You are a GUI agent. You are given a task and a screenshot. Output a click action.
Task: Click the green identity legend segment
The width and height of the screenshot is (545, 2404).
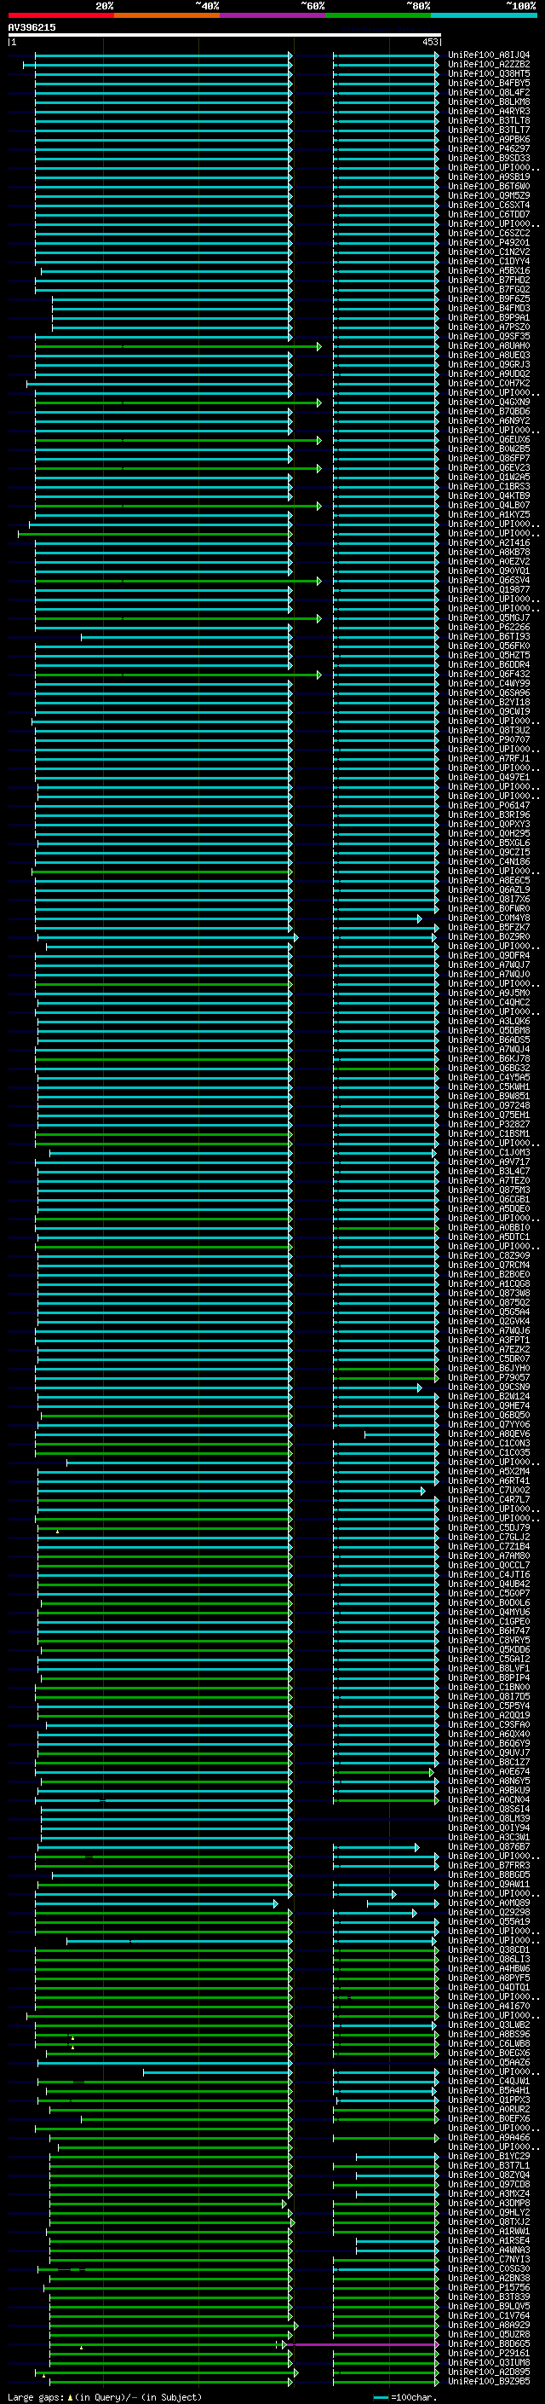click(x=378, y=16)
